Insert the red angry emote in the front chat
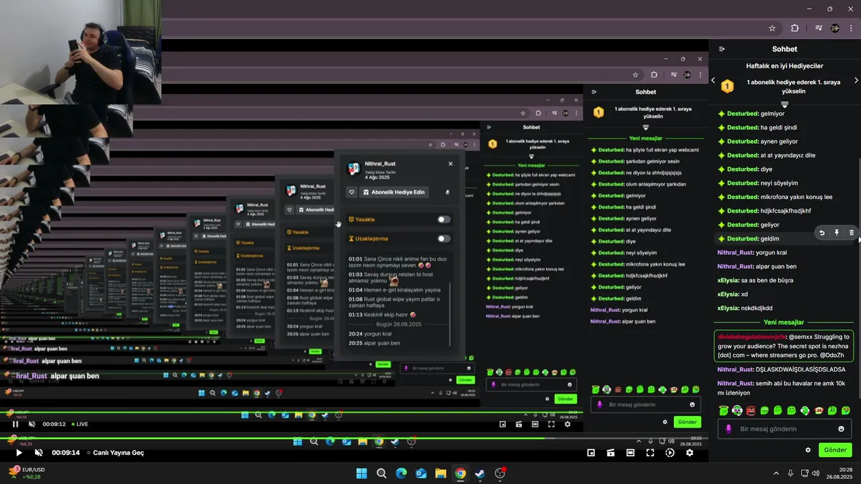Viewport: 861px width, 484px height. tap(751, 411)
